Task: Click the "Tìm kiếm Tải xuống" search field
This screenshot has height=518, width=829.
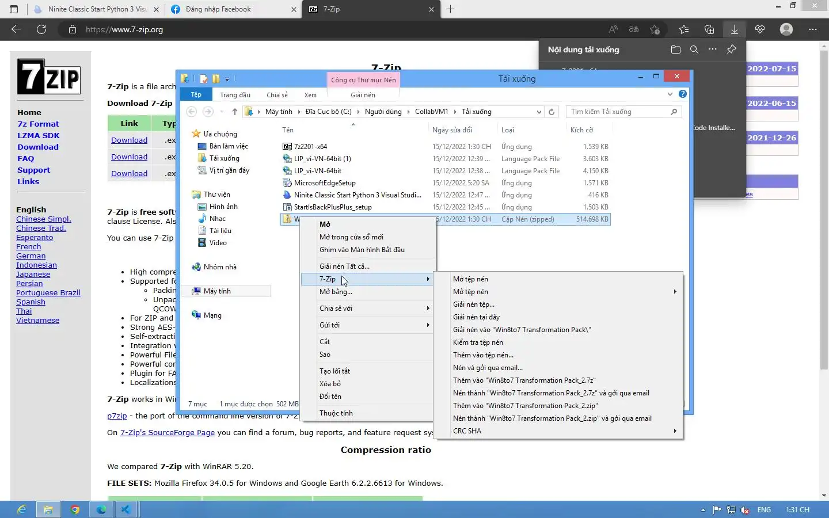Action: pyautogui.click(x=624, y=112)
